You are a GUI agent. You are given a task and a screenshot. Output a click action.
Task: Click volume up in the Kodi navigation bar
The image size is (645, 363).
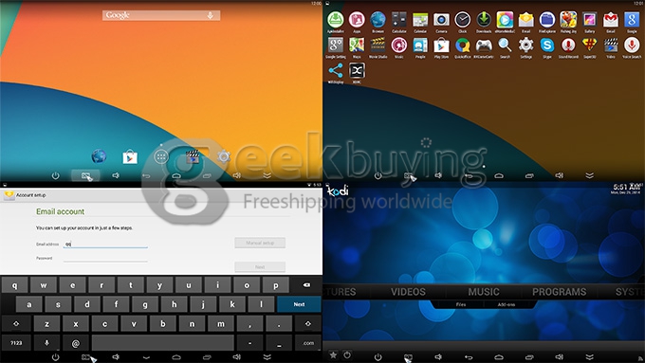560,356
